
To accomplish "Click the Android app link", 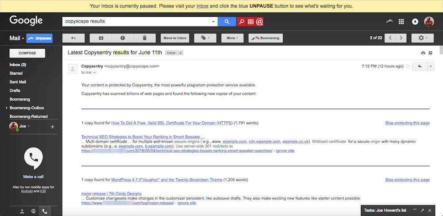I will [x=27, y=191].
